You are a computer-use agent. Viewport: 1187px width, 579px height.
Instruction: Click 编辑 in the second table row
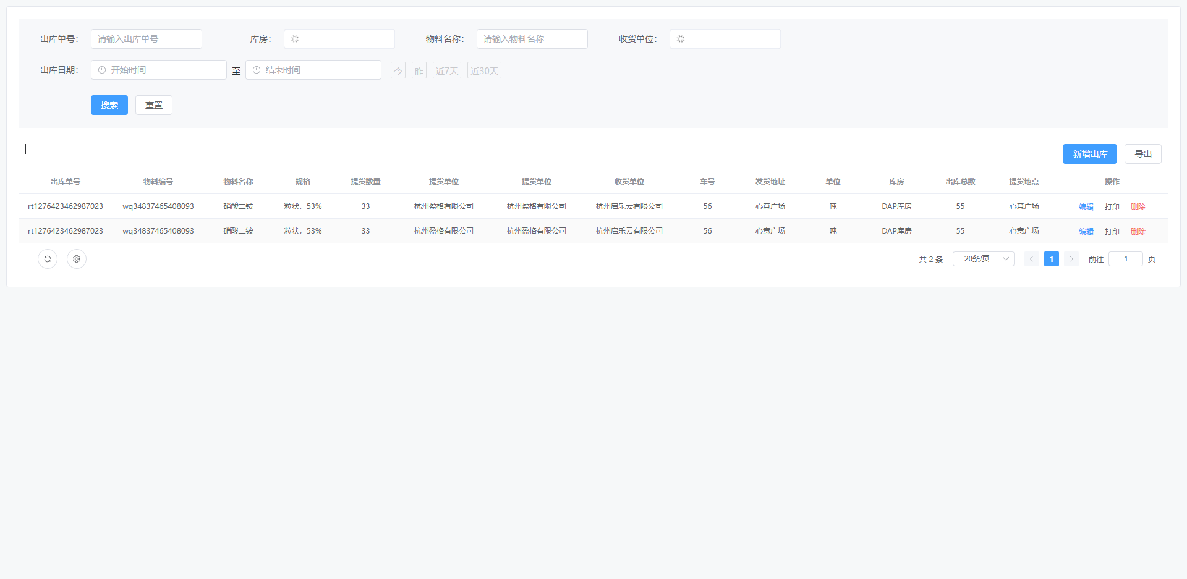pyautogui.click(x=1086, y=231)
